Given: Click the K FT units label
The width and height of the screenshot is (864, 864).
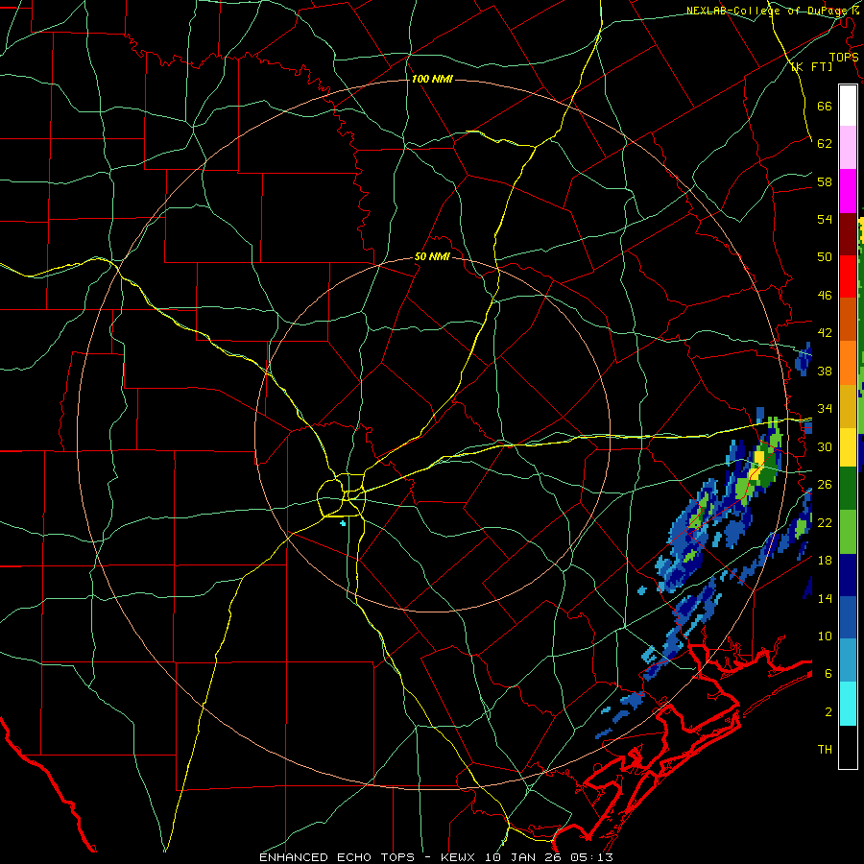Looking at the screenshot, I should click(x=811, y=67).
